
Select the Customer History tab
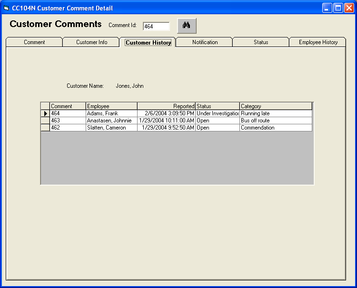coord(148,43)
